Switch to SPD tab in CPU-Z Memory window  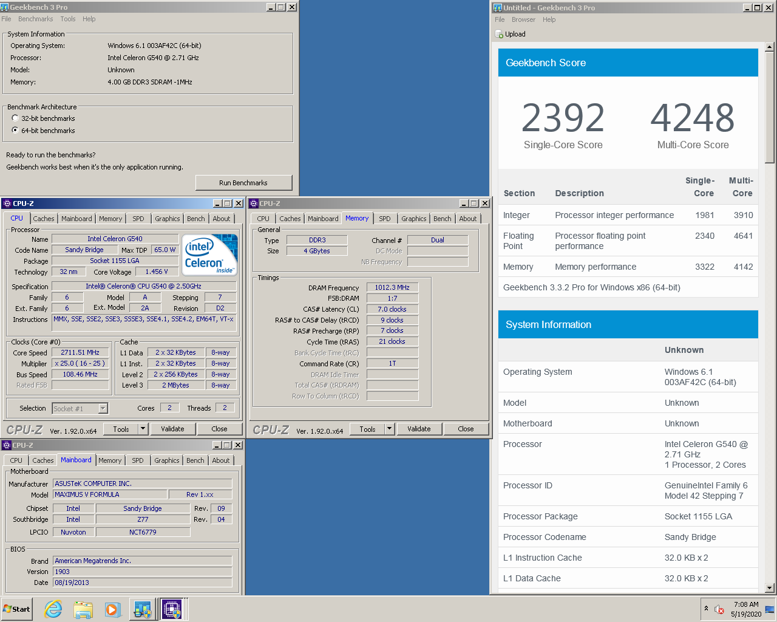[x=385, y=219]
